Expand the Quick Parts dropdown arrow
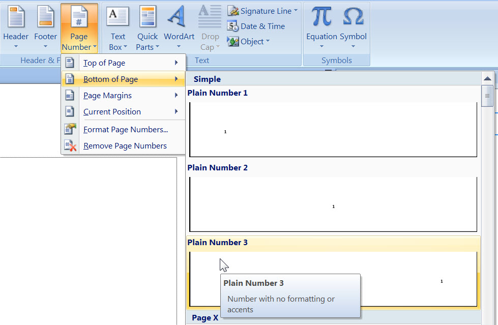The image size is (498, 325). click(157, 47)
